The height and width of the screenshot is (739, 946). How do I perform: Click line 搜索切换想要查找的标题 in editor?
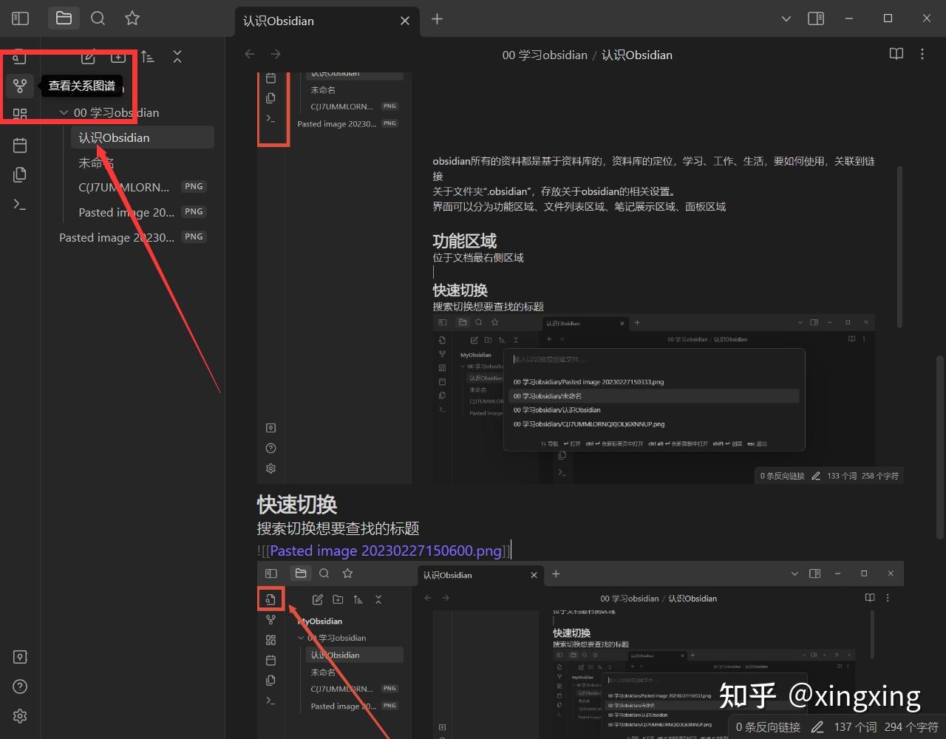[x=338, y=528]
